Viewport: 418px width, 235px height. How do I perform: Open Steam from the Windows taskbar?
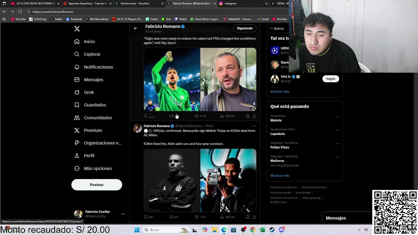click(272, 230)
